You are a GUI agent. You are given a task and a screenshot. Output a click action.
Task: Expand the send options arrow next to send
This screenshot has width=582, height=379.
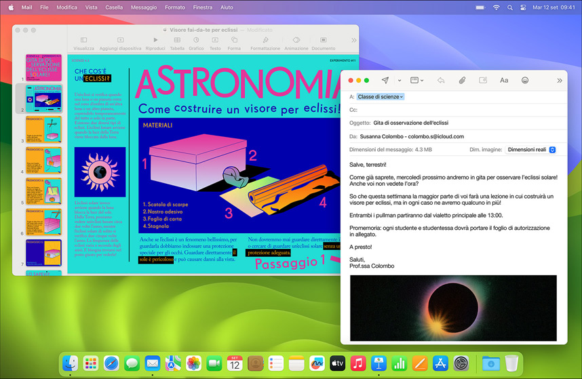point(399,81)
